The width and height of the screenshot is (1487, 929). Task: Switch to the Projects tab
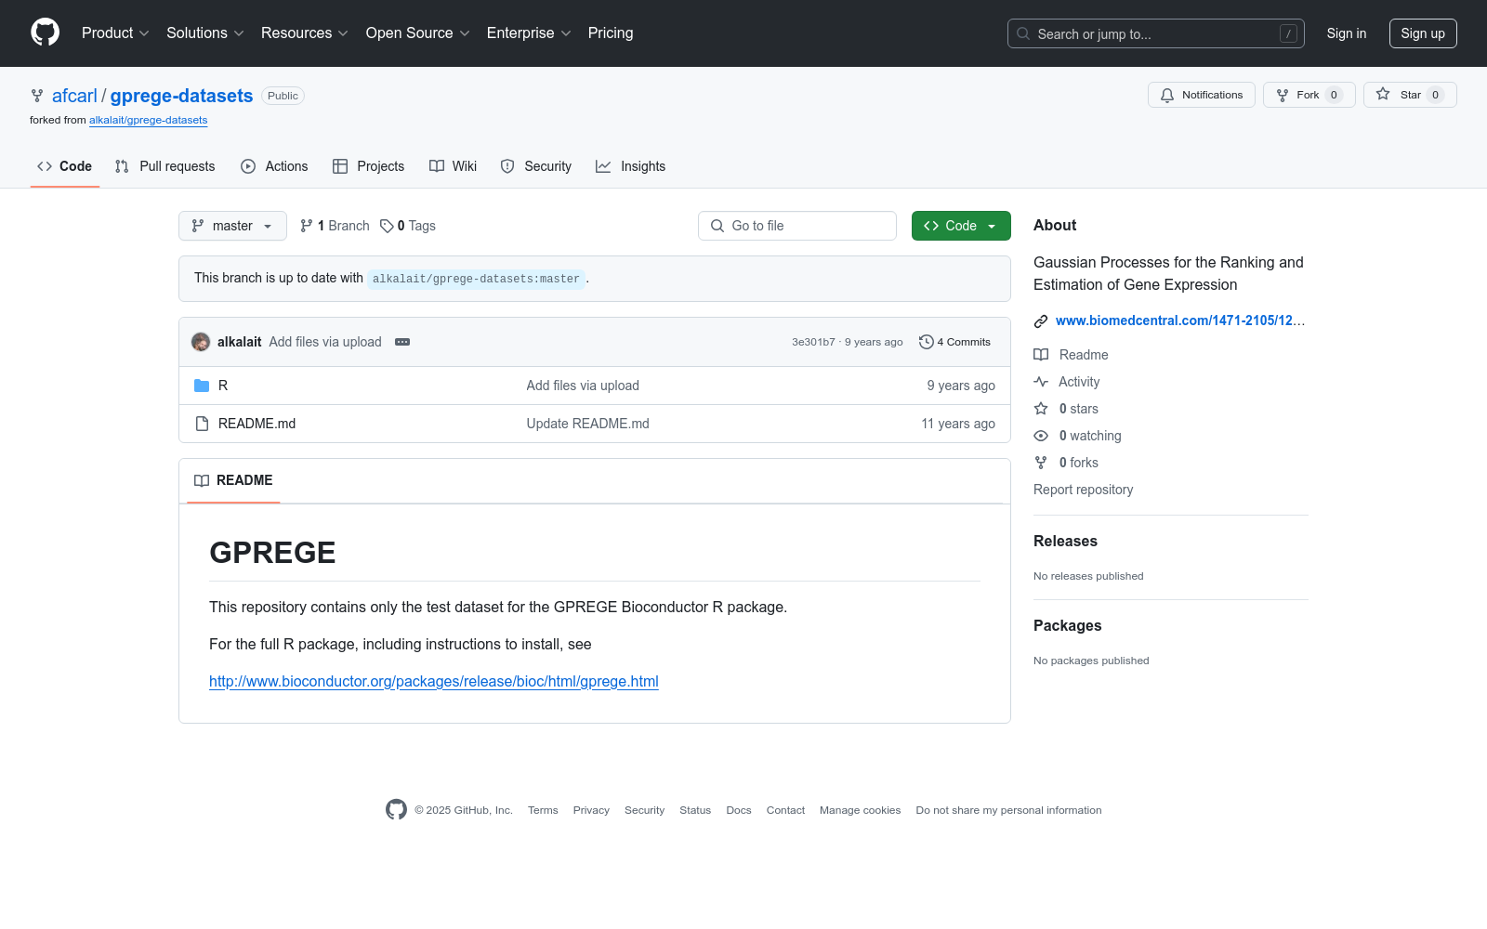[x=369, y=166]
